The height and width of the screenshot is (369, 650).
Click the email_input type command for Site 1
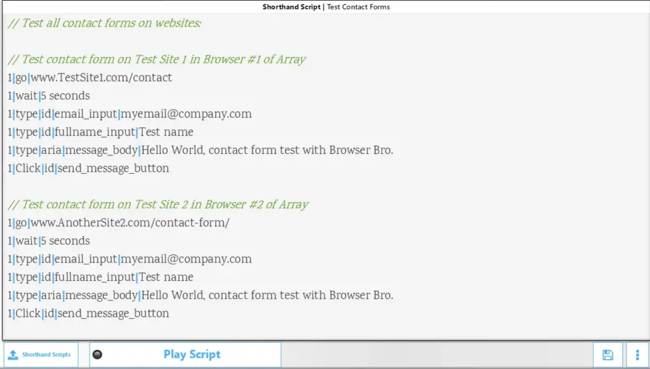coord(129,113)
